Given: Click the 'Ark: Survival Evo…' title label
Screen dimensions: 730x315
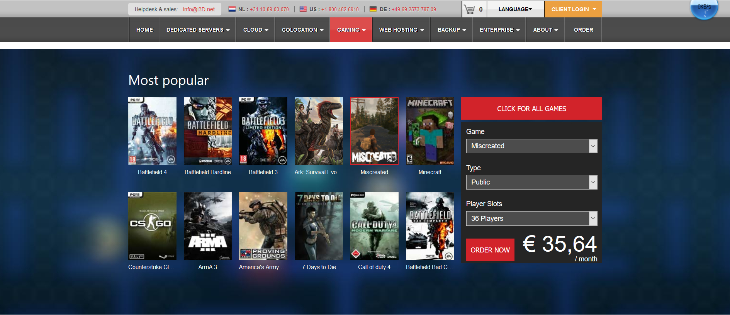Looking at the screenshot, I should (319, 172).
